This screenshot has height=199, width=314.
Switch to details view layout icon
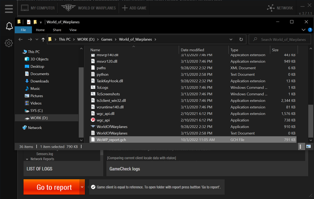click(301, 147)
